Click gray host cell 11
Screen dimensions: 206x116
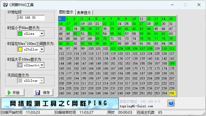tap(143, 19)
